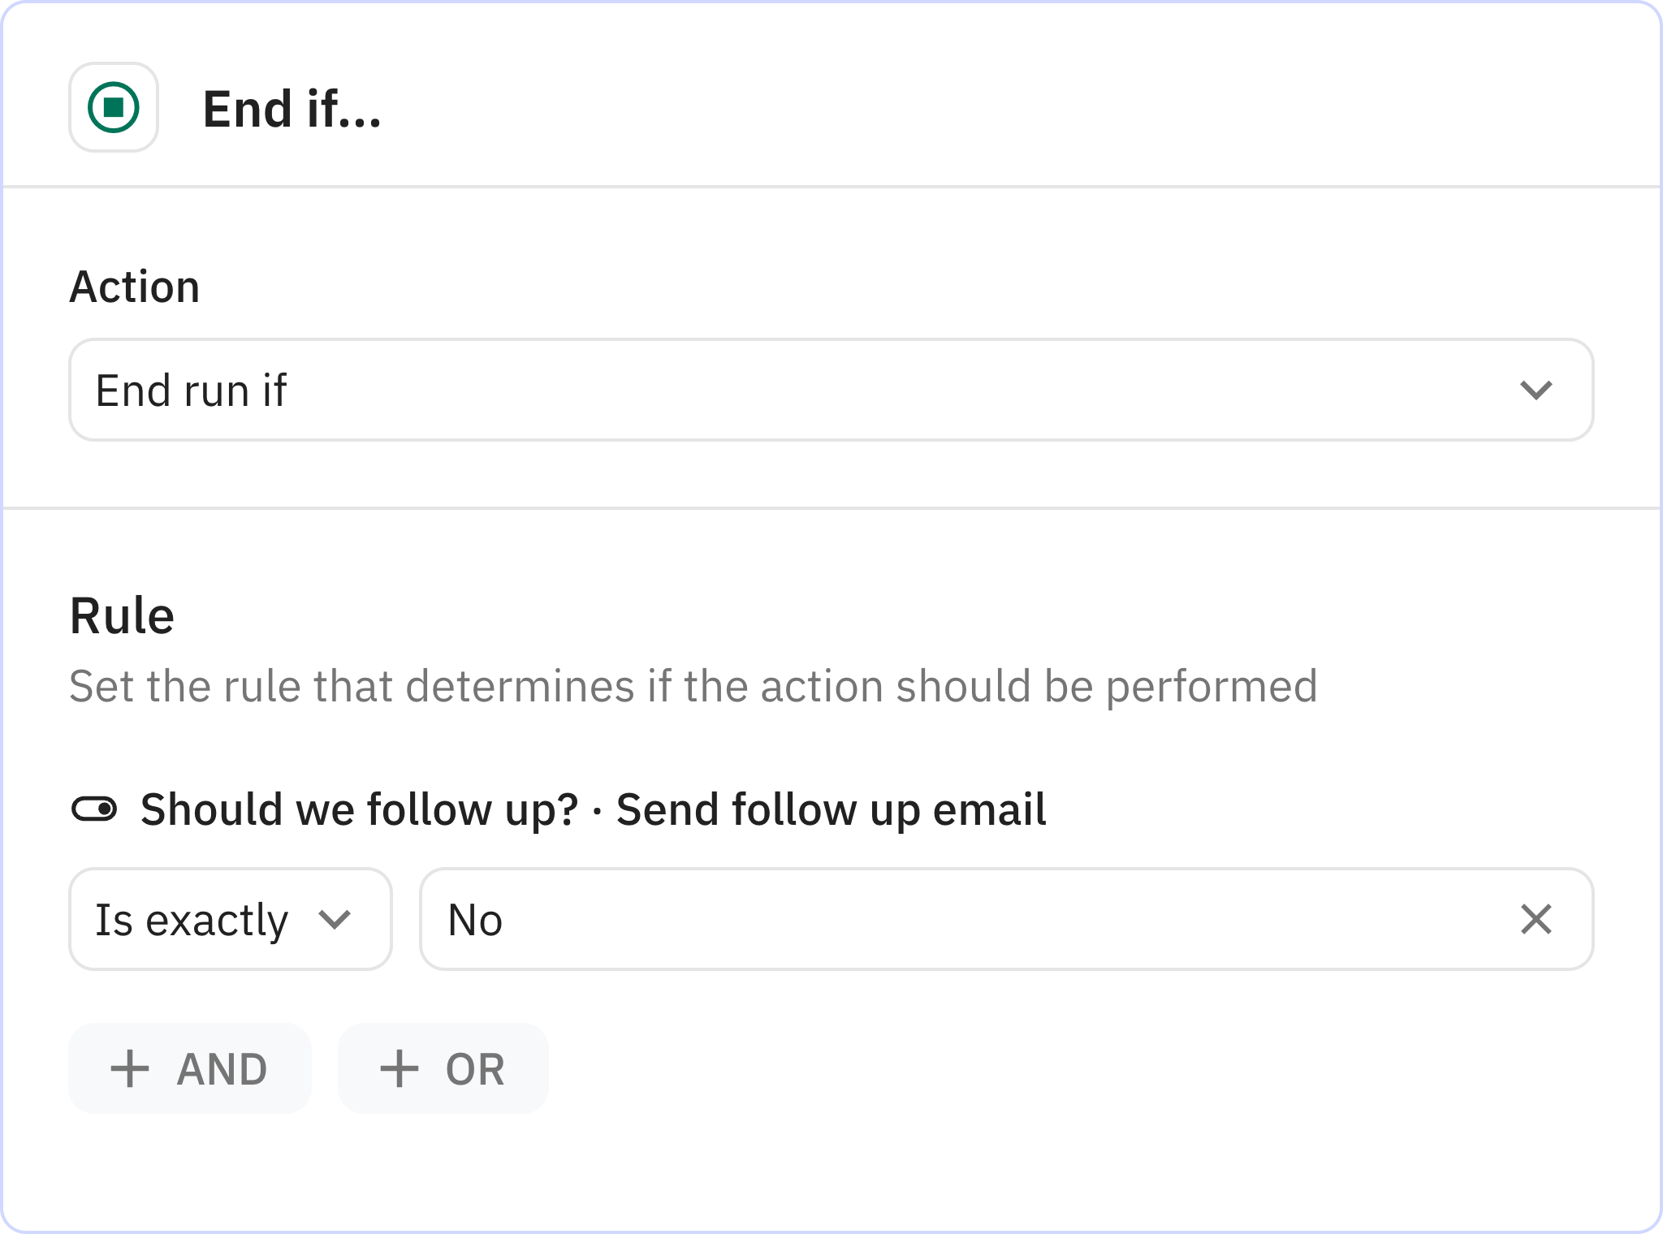Clear the No value with the X icon

pyautogui.click(x=1536, y=919)
